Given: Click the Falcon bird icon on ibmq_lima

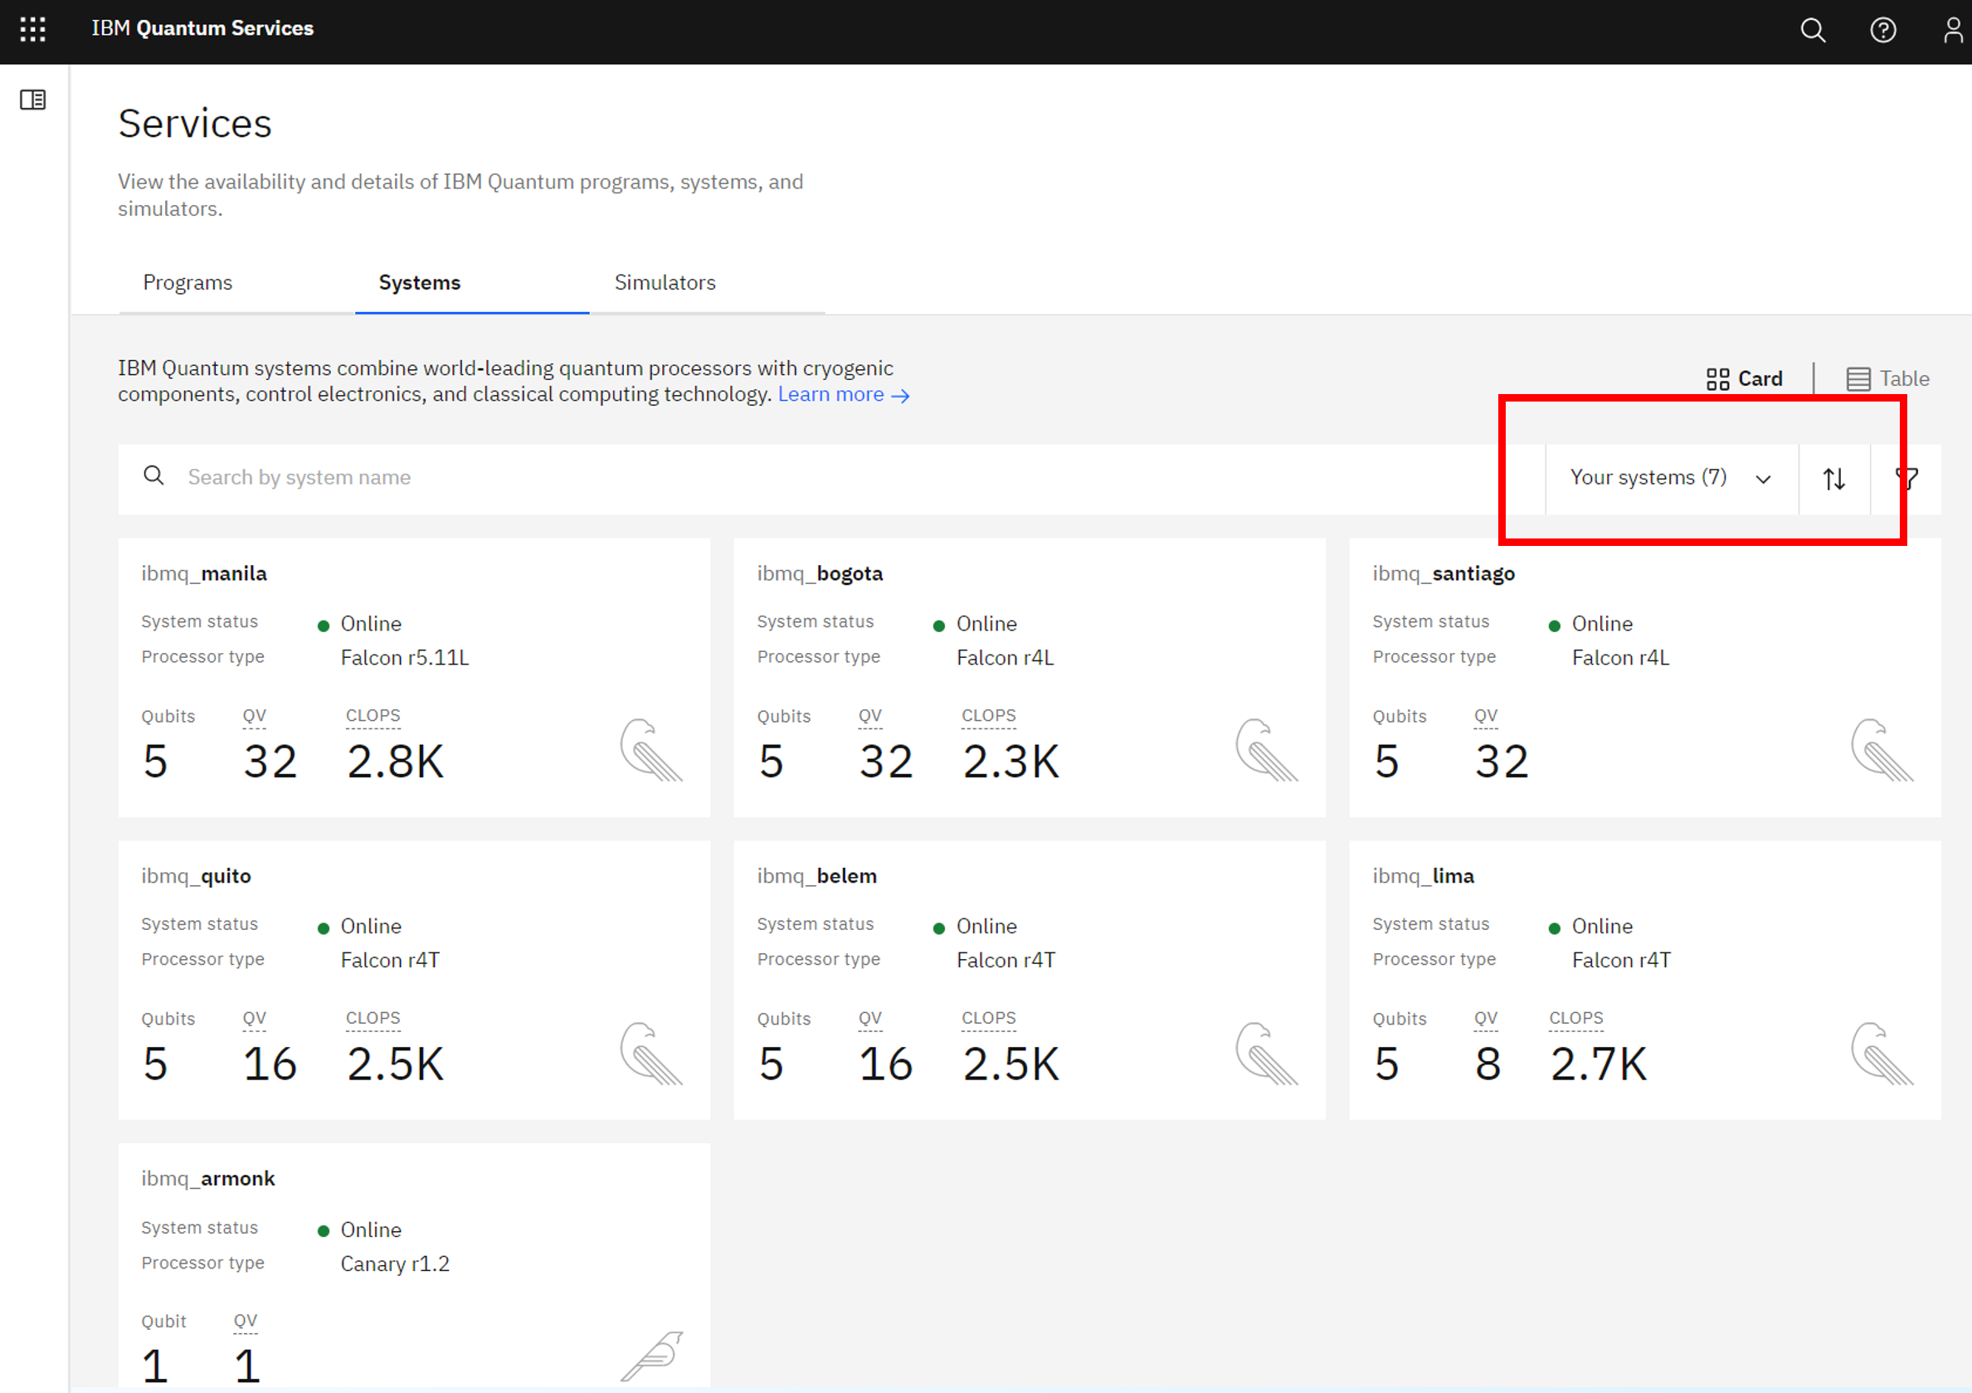Looking at the screenshot, I should pos(1882,1053).
